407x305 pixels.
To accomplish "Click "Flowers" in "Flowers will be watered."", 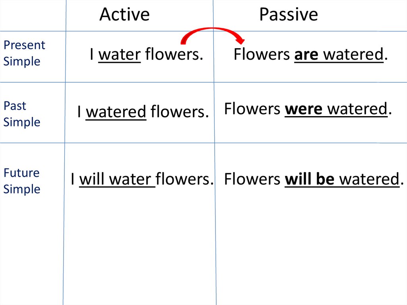I will (252, 179).
